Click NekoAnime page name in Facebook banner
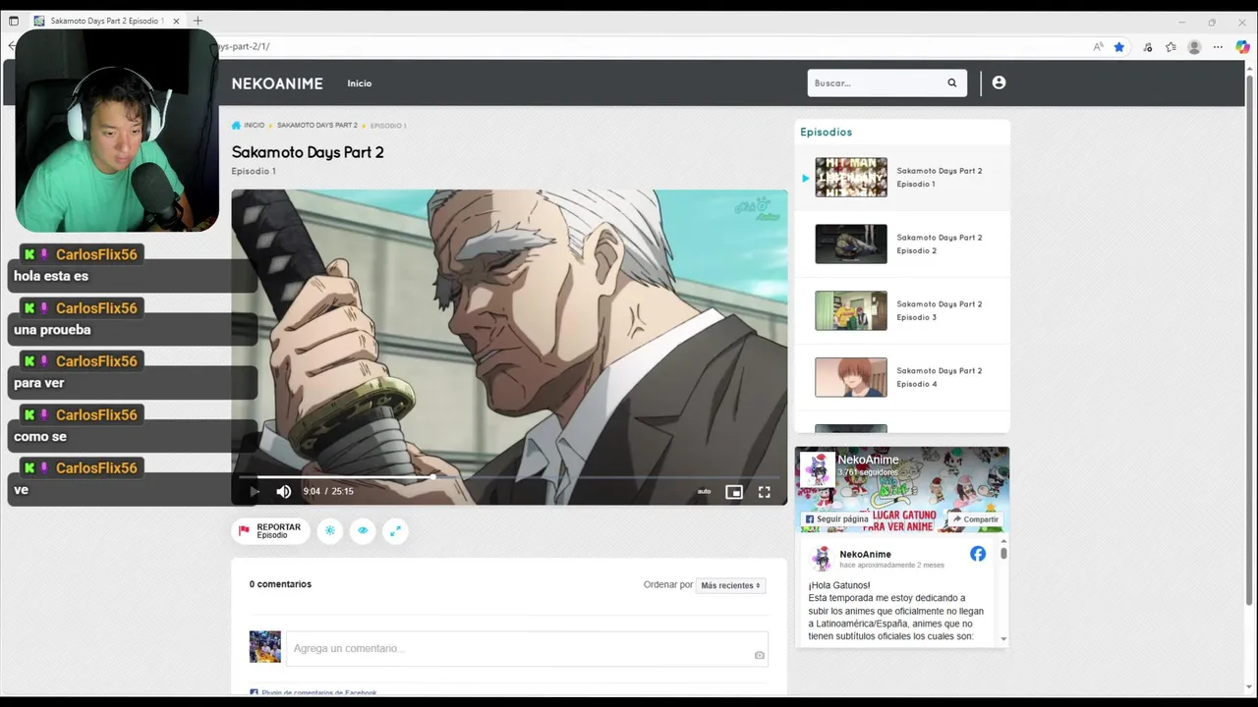1258x707 pixels. 869,460
